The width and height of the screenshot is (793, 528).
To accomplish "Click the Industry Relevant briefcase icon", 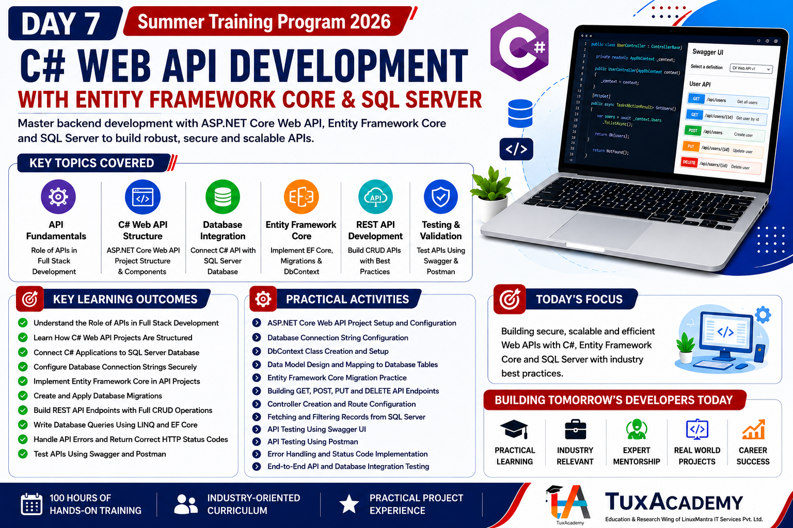I will (x=575, y=429).
